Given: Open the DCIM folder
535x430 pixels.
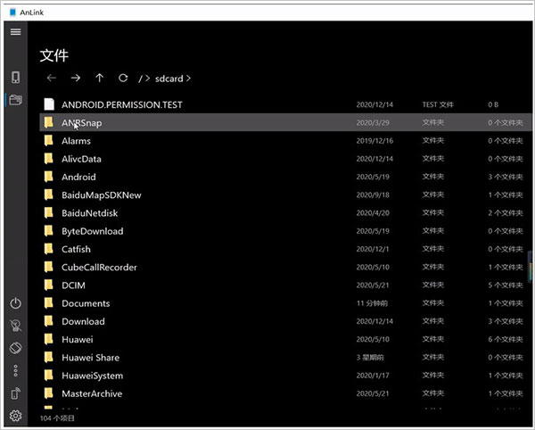Looking at the screenshot, I should click(x=74, y=285).
